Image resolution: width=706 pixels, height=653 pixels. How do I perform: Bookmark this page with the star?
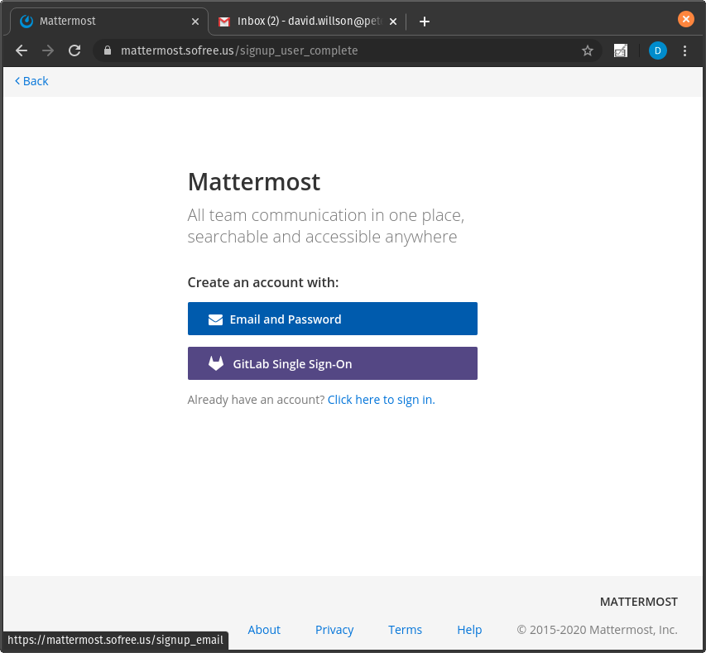[x=587, y=50]
